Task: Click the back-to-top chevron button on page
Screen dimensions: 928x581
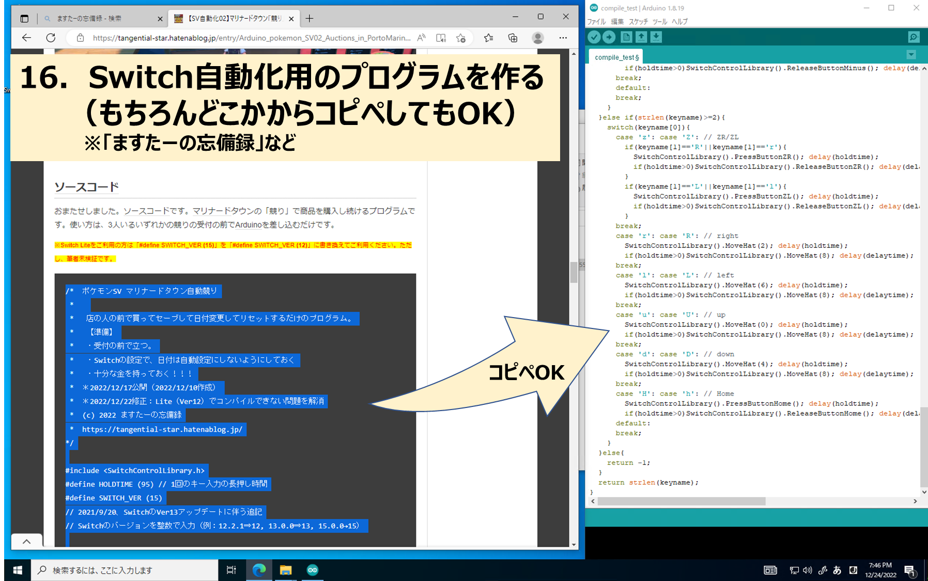Action: point(26,541)
